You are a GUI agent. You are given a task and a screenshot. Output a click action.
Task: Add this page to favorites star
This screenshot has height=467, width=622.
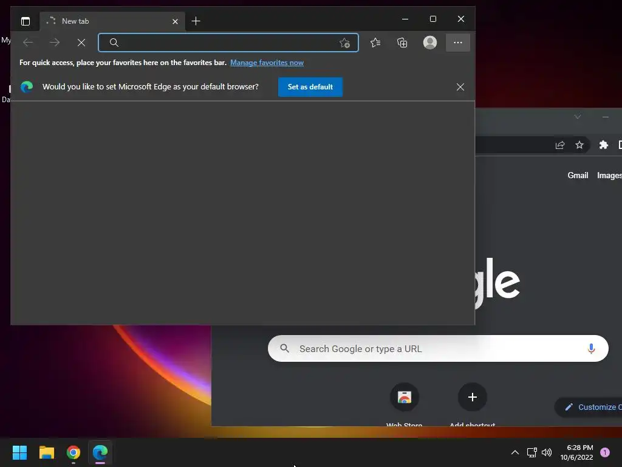point(344,43)
